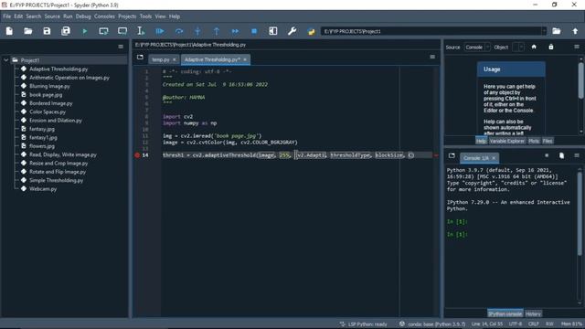The height and width of the screenshot is (329, 585).
Task: Collapse the Project1 folder tree
Action: click(x=6, y=60)
